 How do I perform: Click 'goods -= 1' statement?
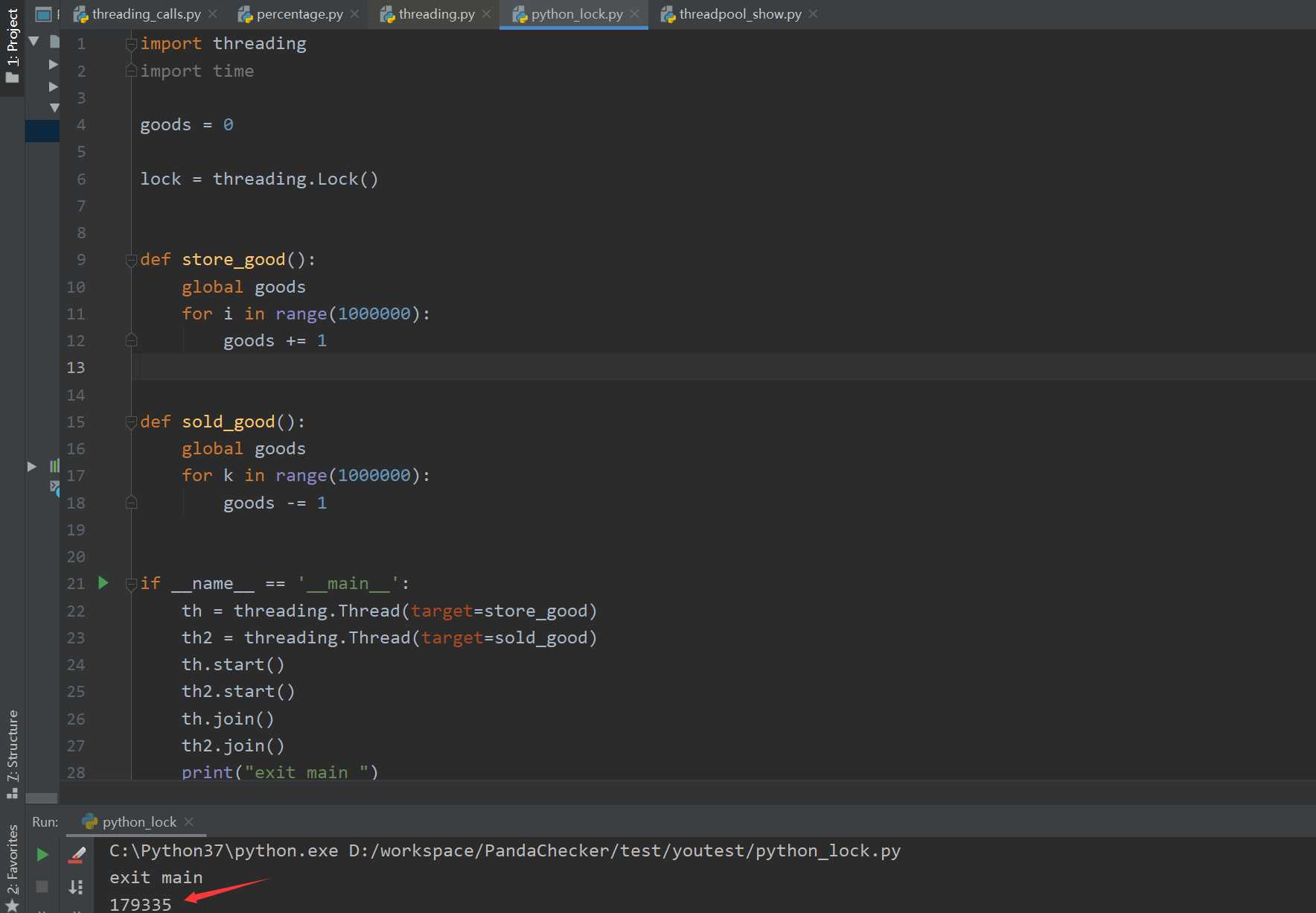pyautogui.click(x=275, y=503)
